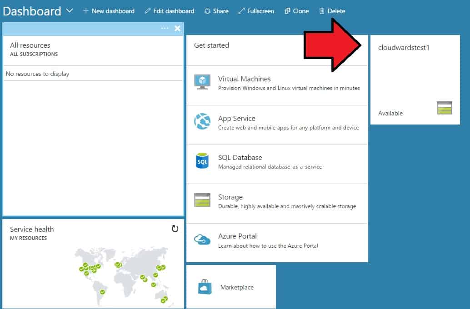Image resolution: width=470 pixels, height=309 pixels.
Task: Close the All resources tile
Action: [x=177, y=29]
